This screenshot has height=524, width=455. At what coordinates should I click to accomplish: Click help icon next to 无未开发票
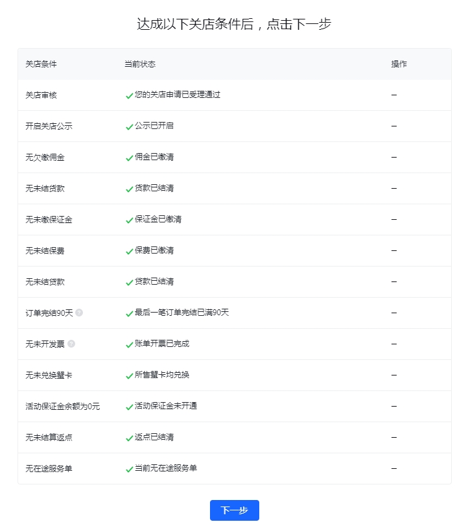pos(71,344)
